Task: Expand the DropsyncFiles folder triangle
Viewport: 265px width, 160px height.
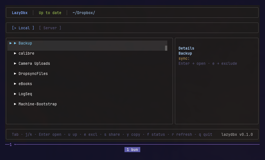Action: tap(15, 74)
